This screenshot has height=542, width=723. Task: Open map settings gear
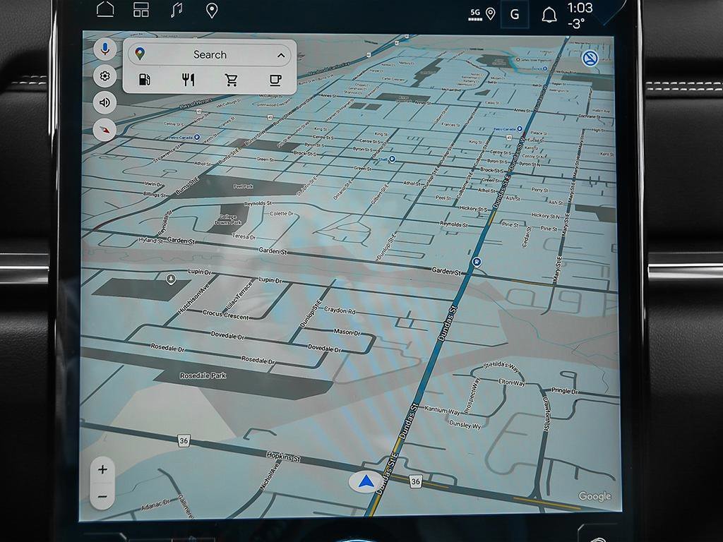[105, 76]
